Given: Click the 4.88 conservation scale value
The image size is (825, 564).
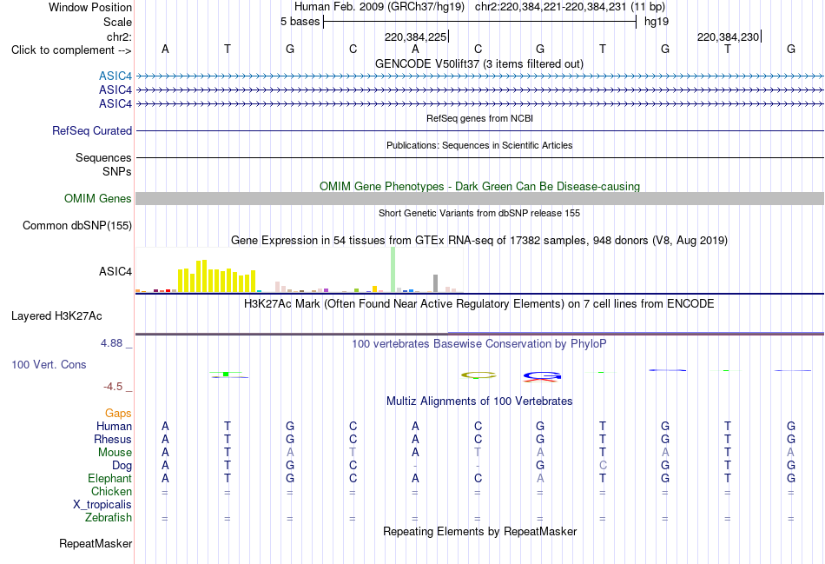Looking at the screenshot, I should [x=111, y=343].
